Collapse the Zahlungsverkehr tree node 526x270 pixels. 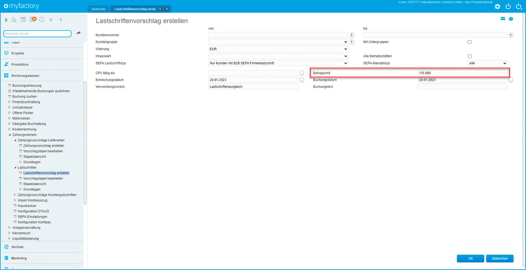coord(10,135)
